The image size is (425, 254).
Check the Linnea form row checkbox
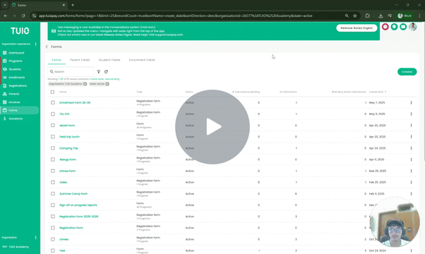pyautogui.click(x=52, y=171)
